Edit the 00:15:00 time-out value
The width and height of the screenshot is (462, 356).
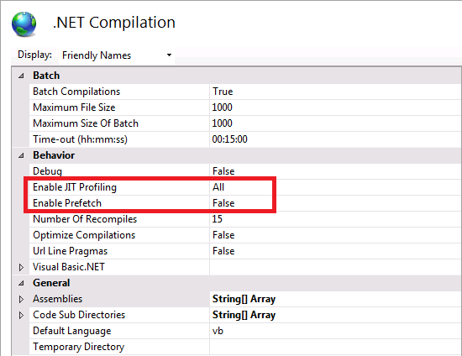pos(230,139)
